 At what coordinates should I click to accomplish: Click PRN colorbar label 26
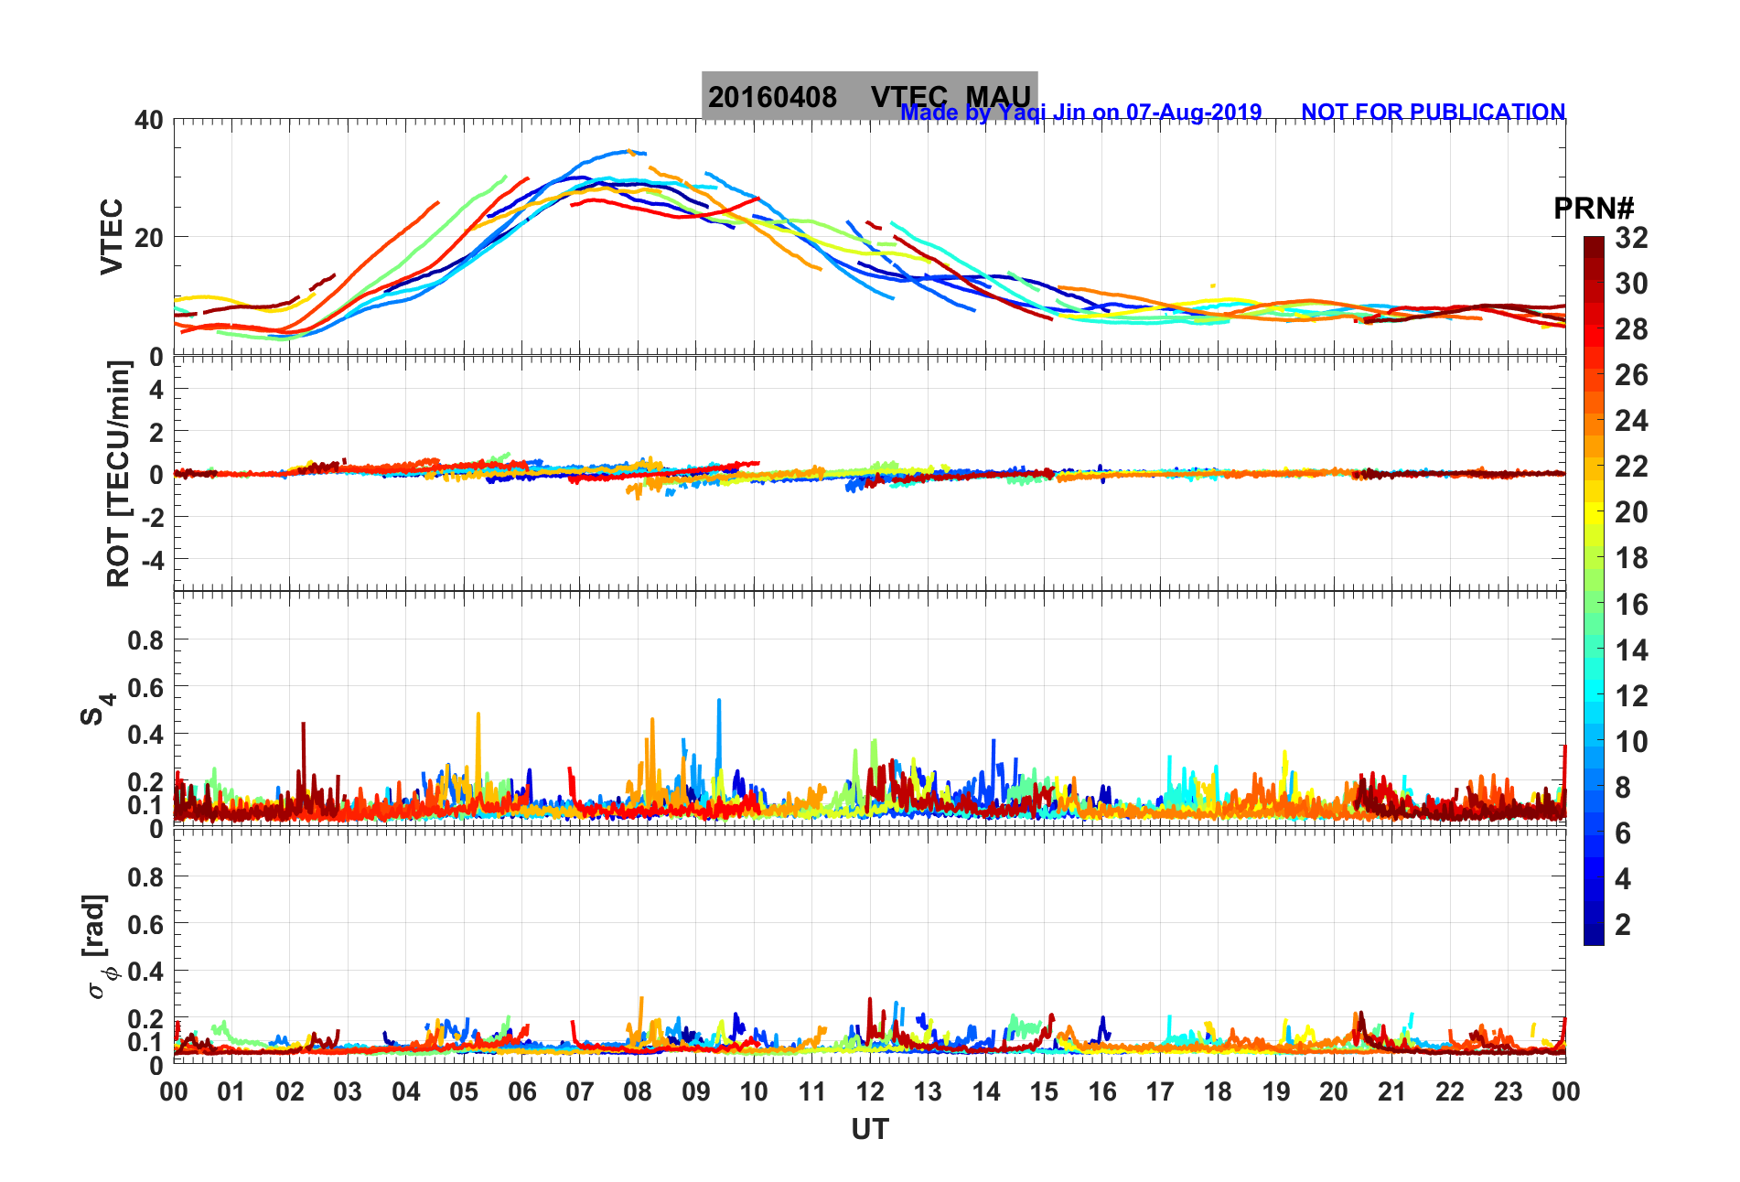1631,375
